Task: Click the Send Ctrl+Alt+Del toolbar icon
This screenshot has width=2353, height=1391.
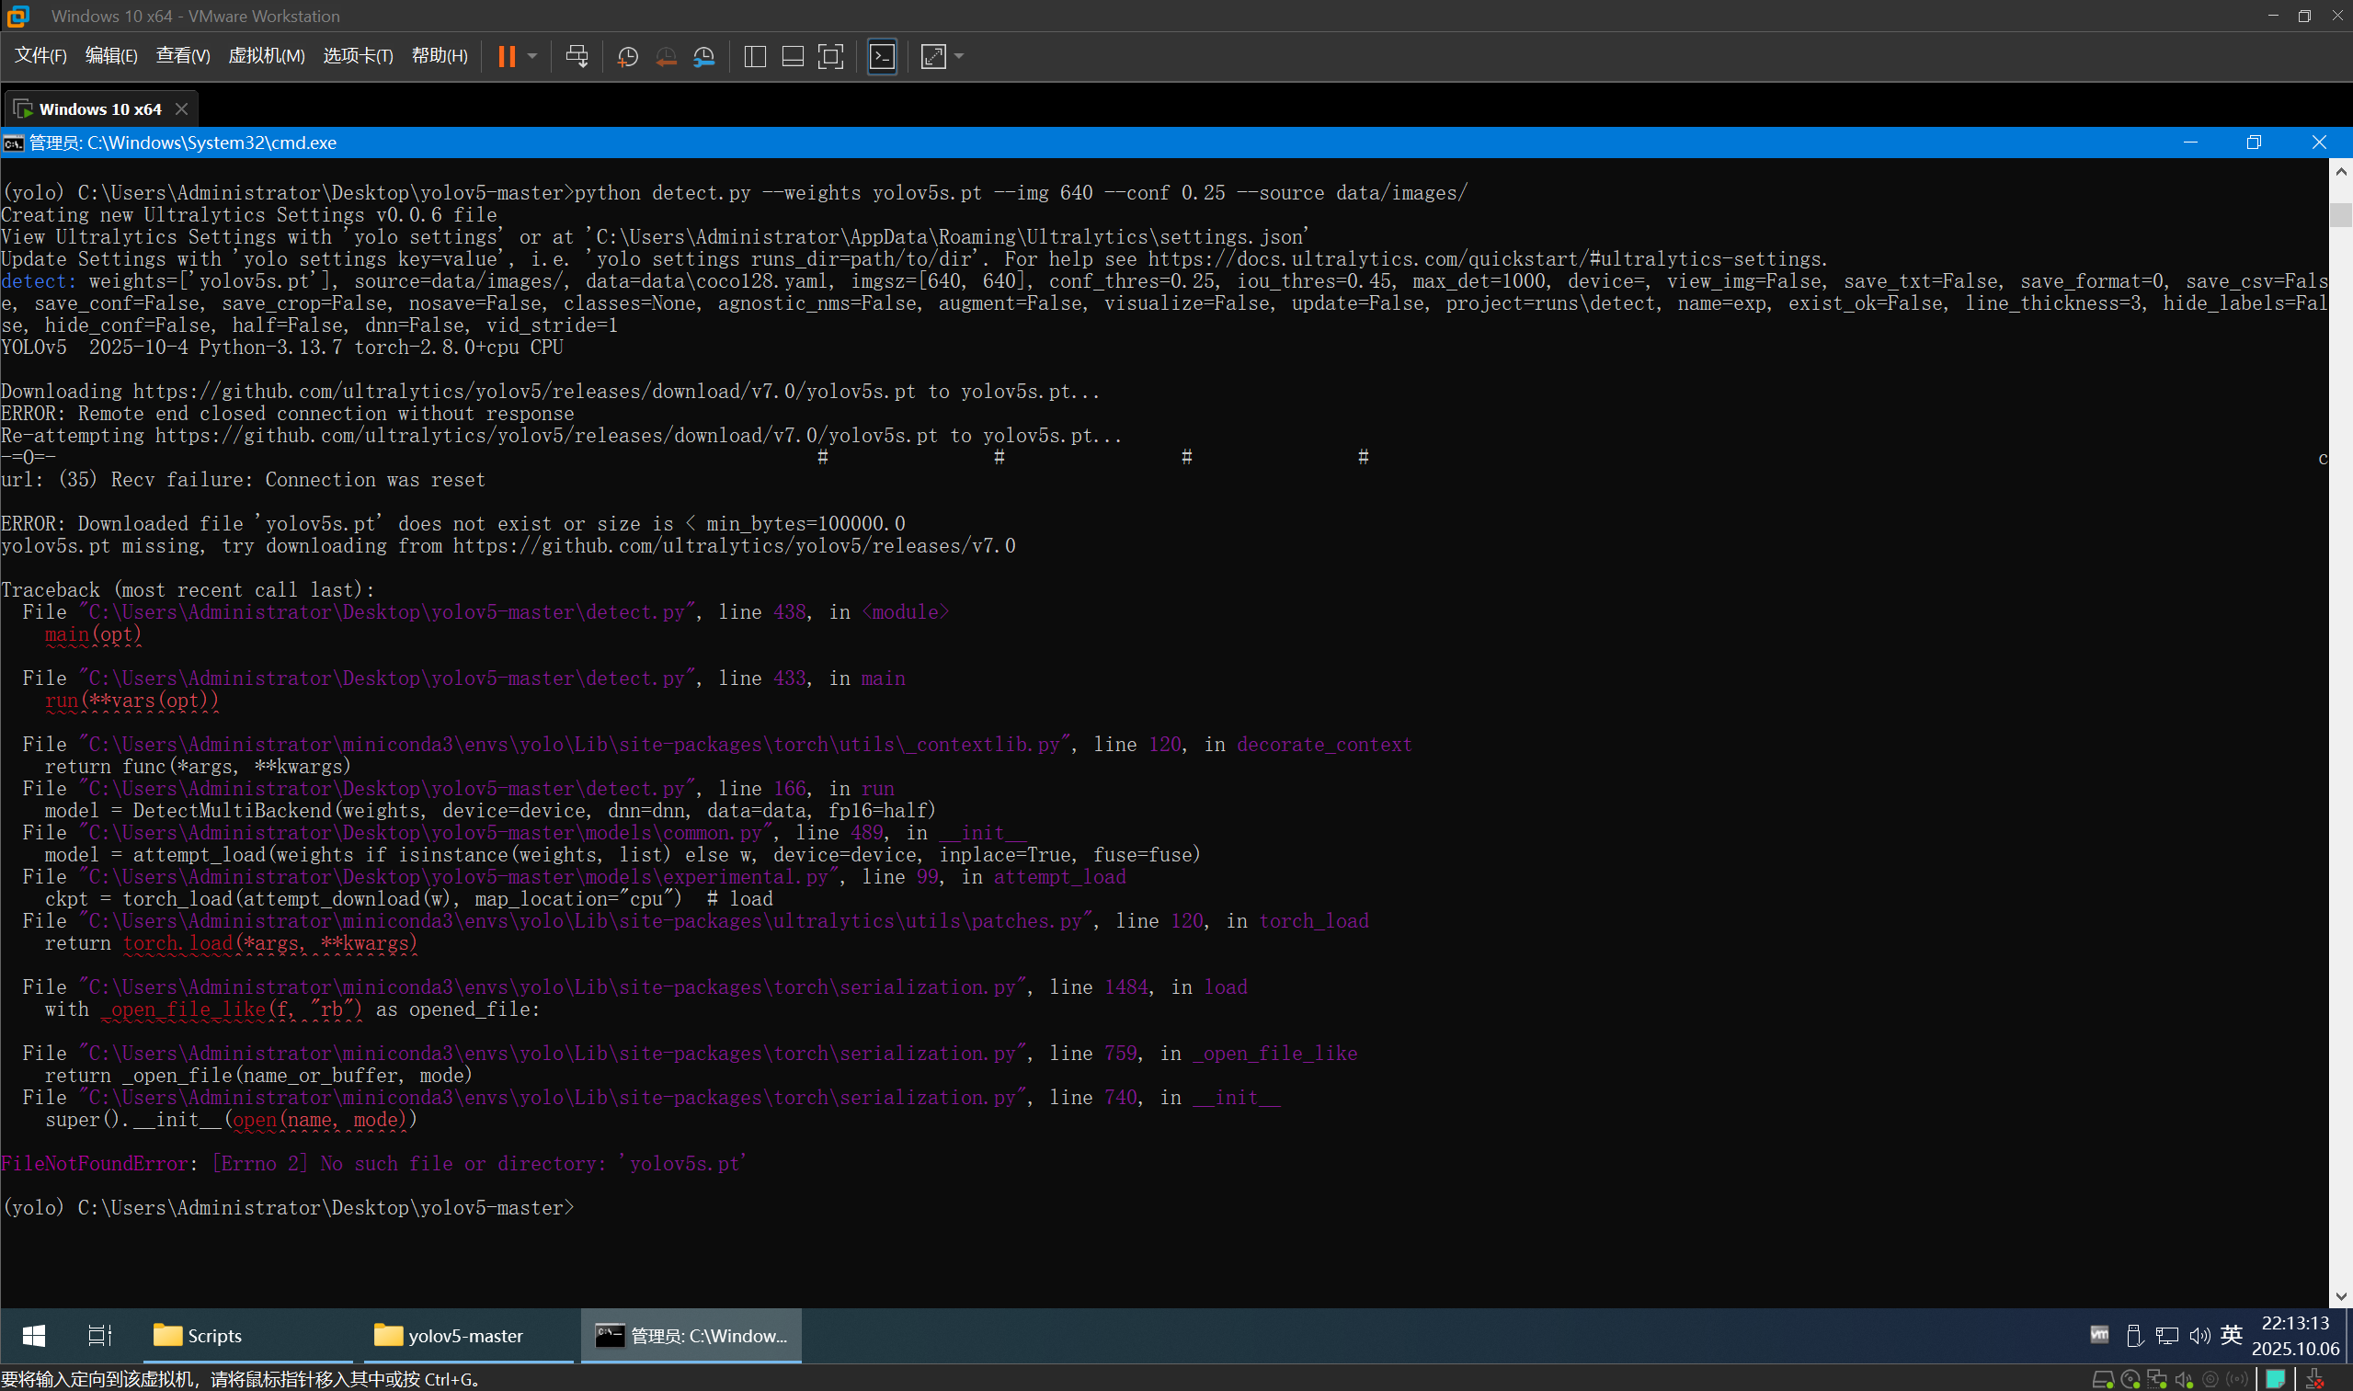Action: click(x=577, y=56)
